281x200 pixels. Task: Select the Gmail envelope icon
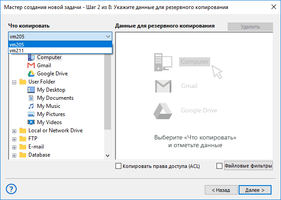point(31,65)
